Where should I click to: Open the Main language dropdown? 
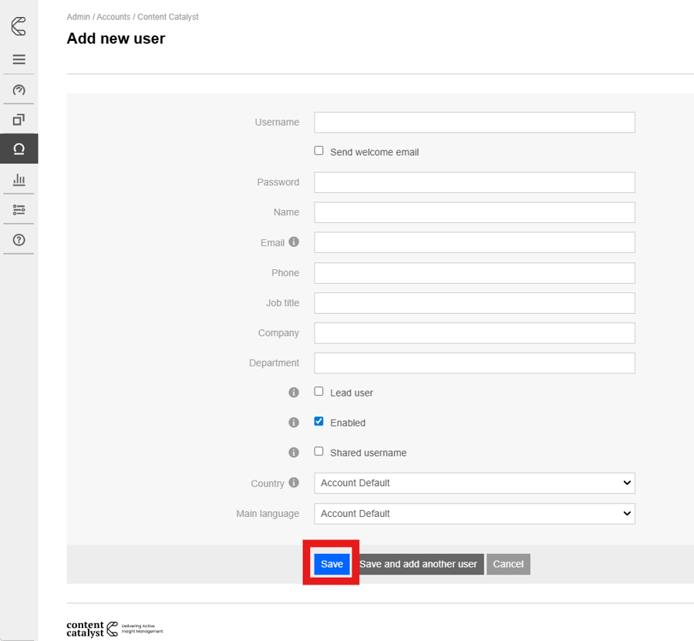pos(474,514)
